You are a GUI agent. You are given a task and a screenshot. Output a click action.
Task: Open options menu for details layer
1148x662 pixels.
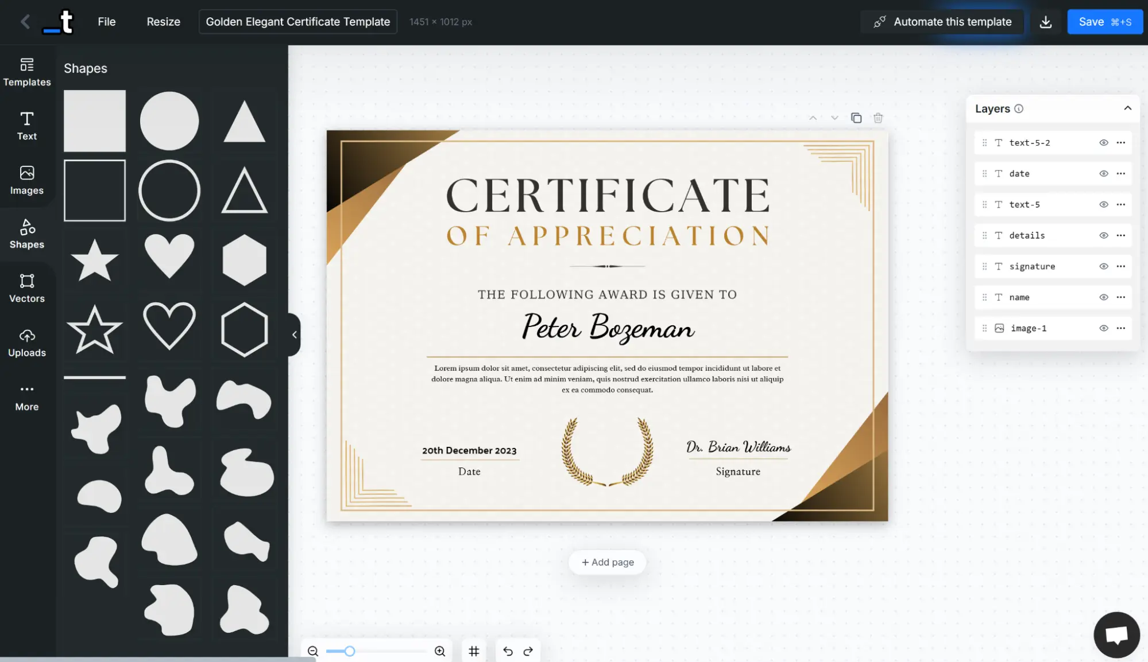click(x=1120, y=235)
